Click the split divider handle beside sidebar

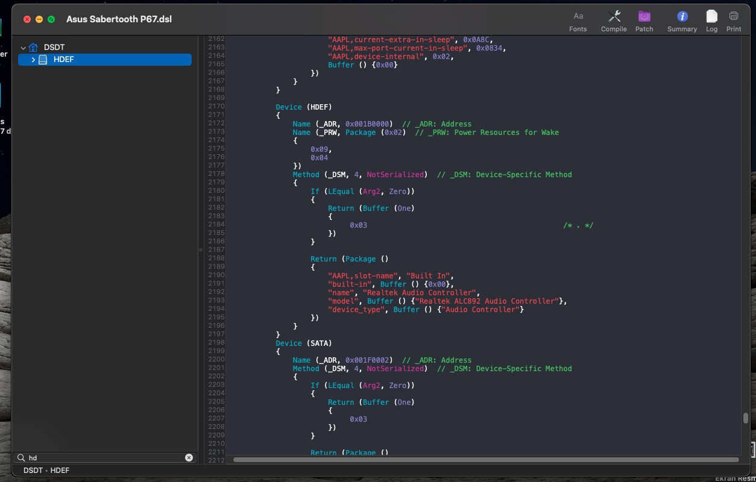click(x=200, y=249)
